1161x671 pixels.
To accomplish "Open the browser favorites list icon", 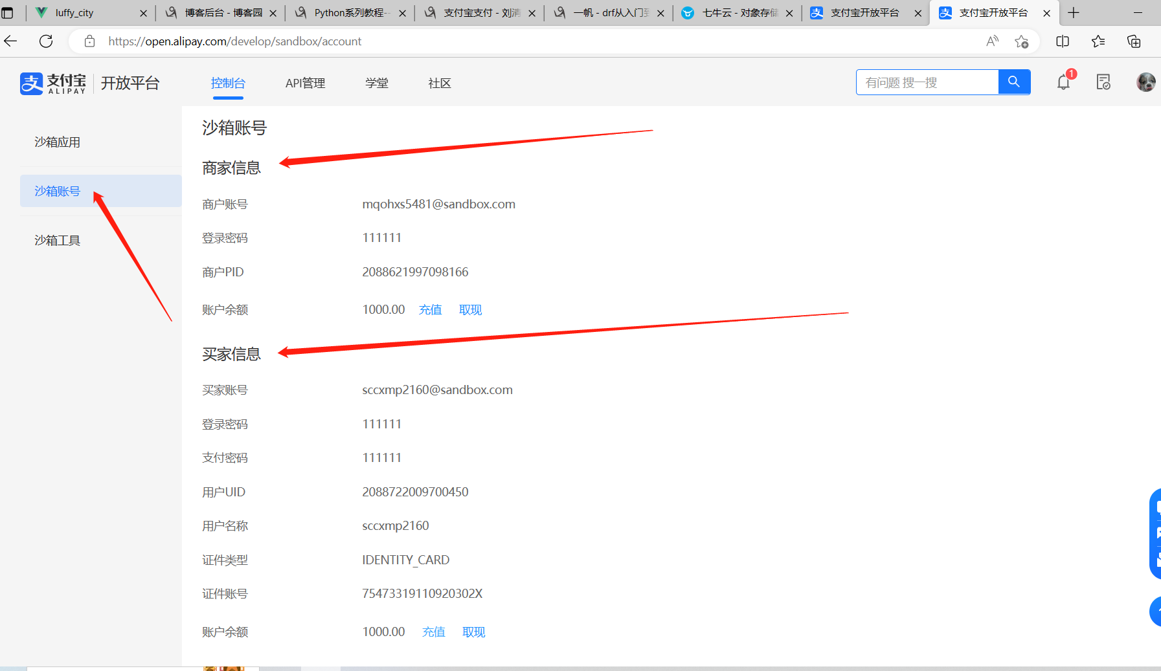I will [1098, 41].
